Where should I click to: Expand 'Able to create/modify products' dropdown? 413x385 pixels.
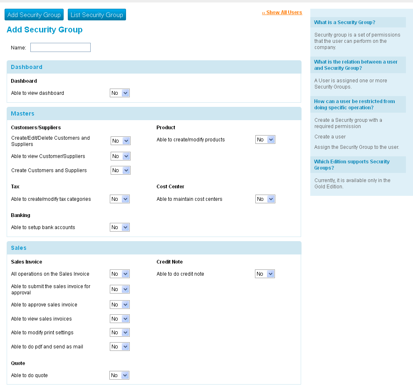pyautogui.click(x=265, y=140)
